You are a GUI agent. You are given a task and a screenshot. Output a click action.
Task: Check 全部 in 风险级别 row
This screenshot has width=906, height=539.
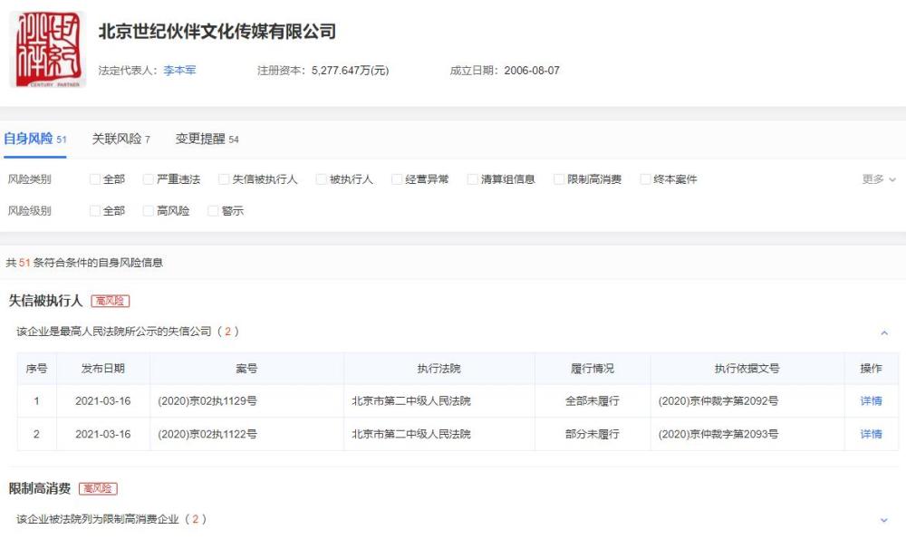[95, 211]
